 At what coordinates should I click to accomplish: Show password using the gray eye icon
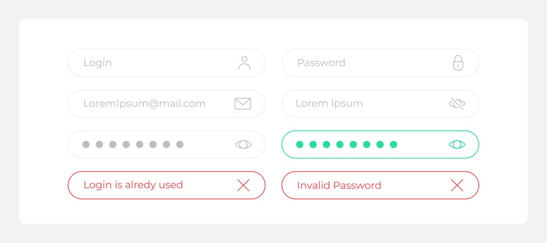coord(243,144)
